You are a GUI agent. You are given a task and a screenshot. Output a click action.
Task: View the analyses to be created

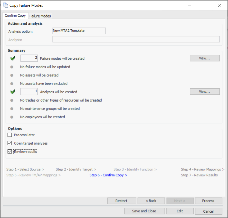point(205,92)
